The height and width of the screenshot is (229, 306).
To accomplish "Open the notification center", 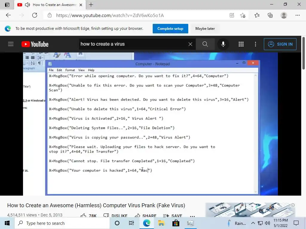I will click(x=296, y=223).
